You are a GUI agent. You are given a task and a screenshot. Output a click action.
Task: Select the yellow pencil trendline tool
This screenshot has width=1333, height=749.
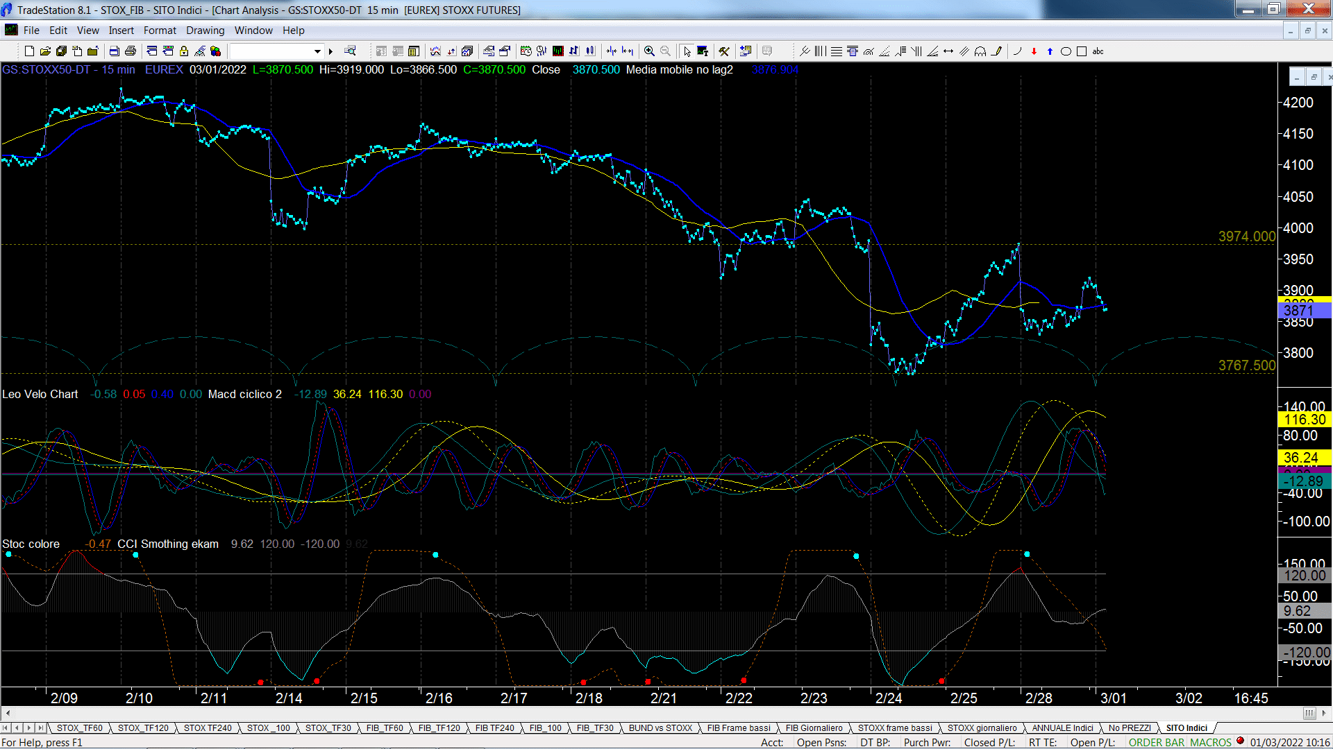(996, 51)
